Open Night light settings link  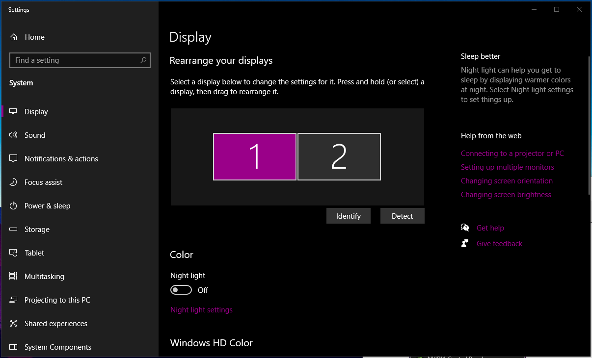point(201,310)
